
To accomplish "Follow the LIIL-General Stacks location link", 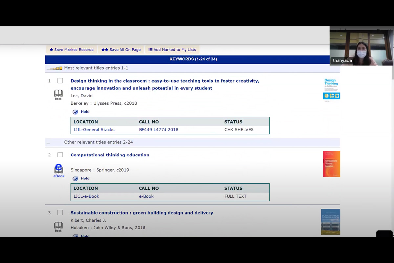I will (94, 130).
